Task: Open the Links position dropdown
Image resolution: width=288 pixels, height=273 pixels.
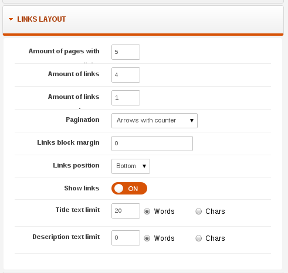Action: click(x=131, y=166)
